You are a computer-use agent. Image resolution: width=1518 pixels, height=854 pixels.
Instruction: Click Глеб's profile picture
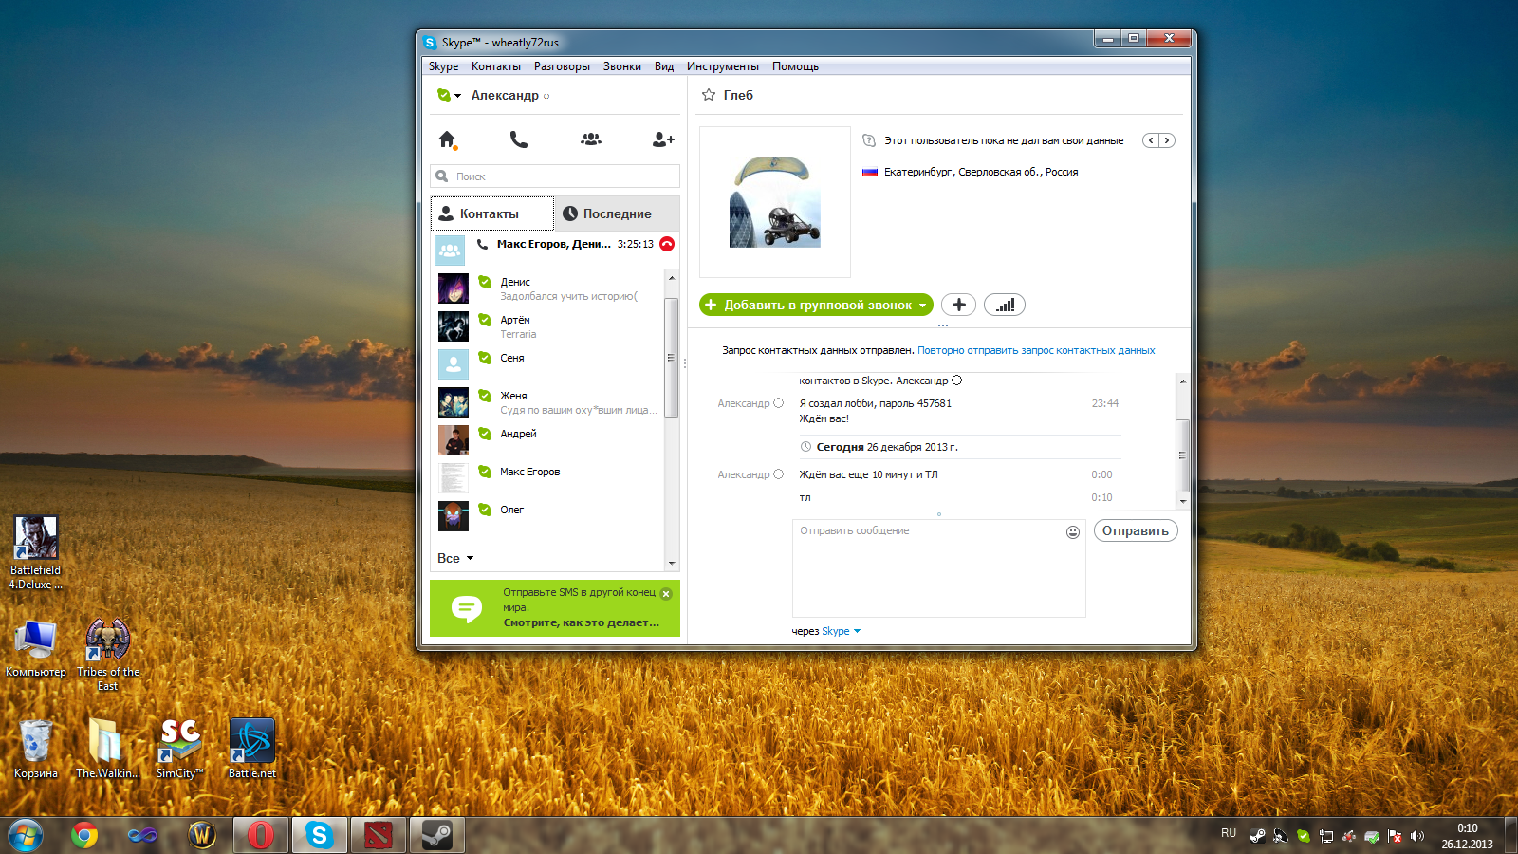point(775,202)
